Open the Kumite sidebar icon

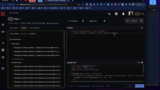point(3,32)
